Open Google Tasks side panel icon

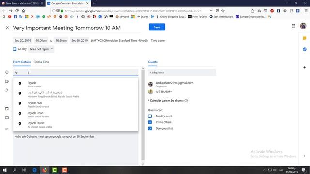click(305, 49)
